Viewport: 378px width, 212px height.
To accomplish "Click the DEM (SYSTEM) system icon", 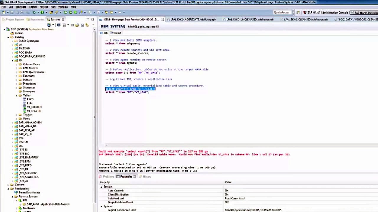I will tap(8, 29).
